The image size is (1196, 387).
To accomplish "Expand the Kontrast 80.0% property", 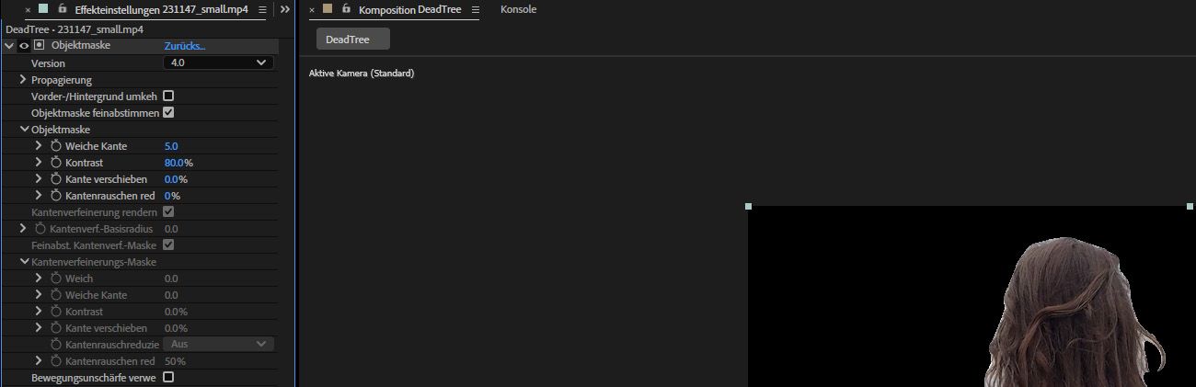I will 39,163.
